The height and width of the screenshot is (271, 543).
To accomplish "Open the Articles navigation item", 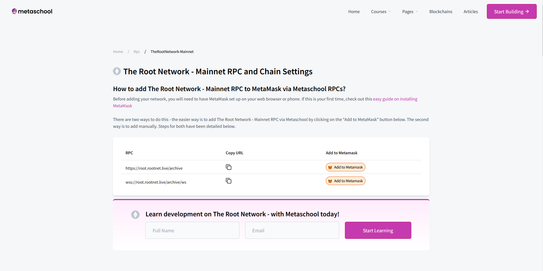I will (x=471, y=12).
